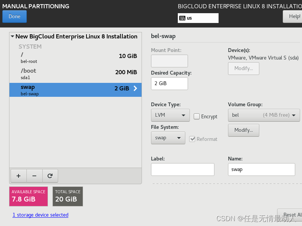Toggle the Reformat checkbox
The image size is (302, 226).
[192, 139]
